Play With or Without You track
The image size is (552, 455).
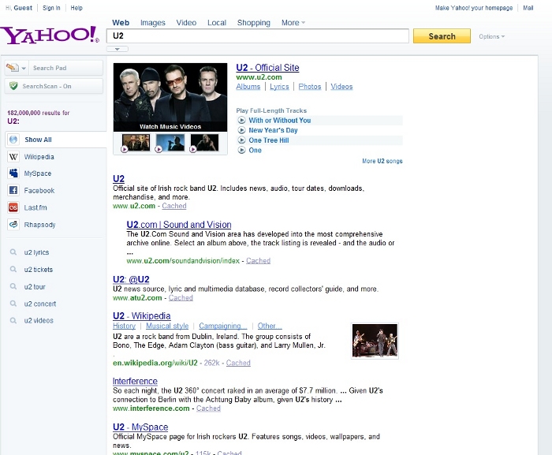coord(241,120)
